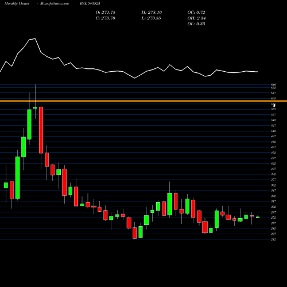Click the open value 'O: 271.75'
Image resolution: width=287 pixels, height=287 pixels.
[106, 13]
